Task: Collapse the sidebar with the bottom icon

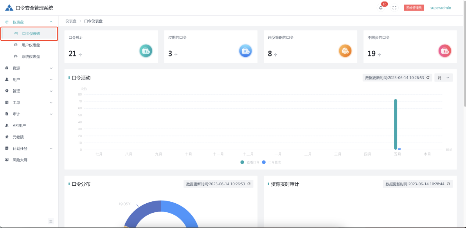Action: (51, 221)
